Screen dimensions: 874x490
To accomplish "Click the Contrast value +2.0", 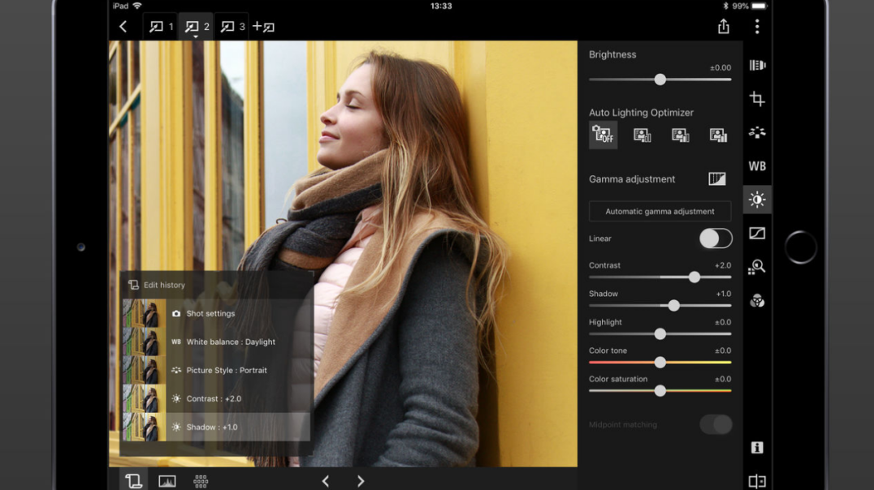I will tap(723, 265).
